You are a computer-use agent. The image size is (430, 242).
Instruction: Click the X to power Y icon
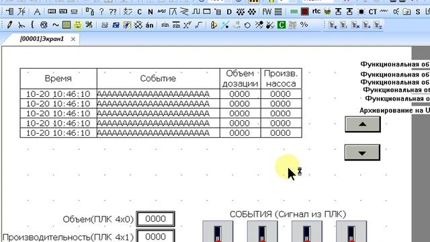pos(187,25)
